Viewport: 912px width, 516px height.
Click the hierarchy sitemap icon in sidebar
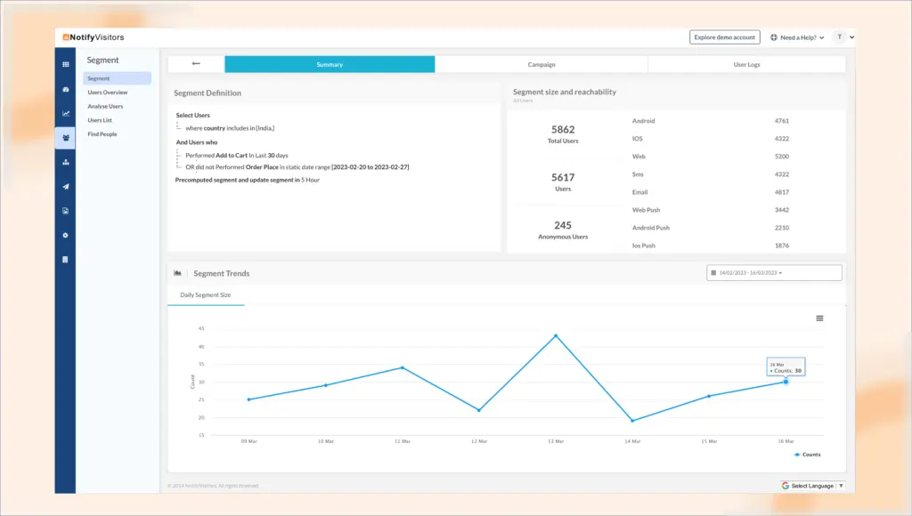coord(65,162)
